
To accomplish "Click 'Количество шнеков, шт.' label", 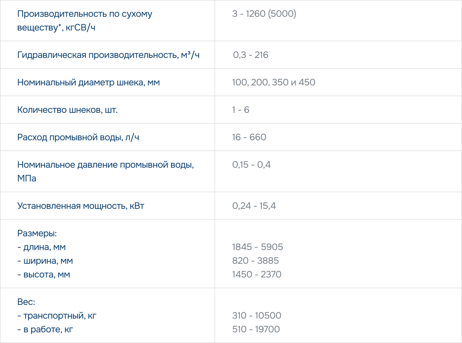I will (x=67, y=110).
